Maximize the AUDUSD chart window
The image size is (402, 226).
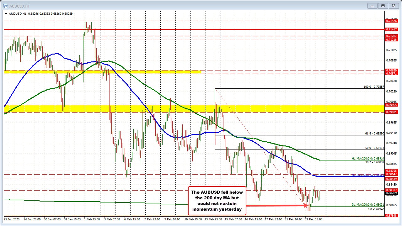[383, 5]
